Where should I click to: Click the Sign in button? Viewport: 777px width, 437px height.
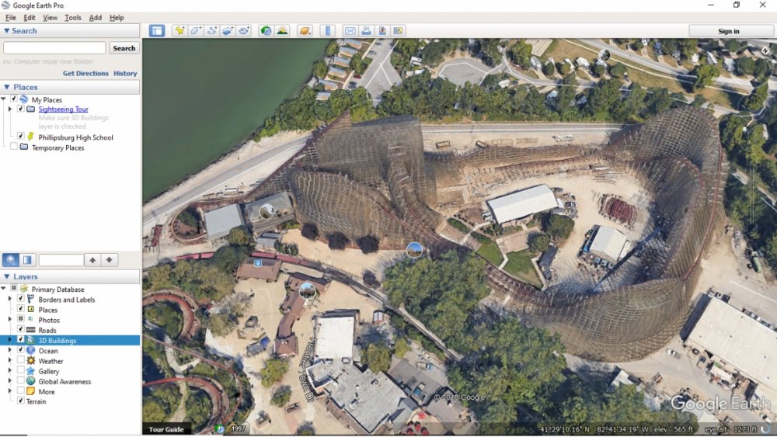728,31
